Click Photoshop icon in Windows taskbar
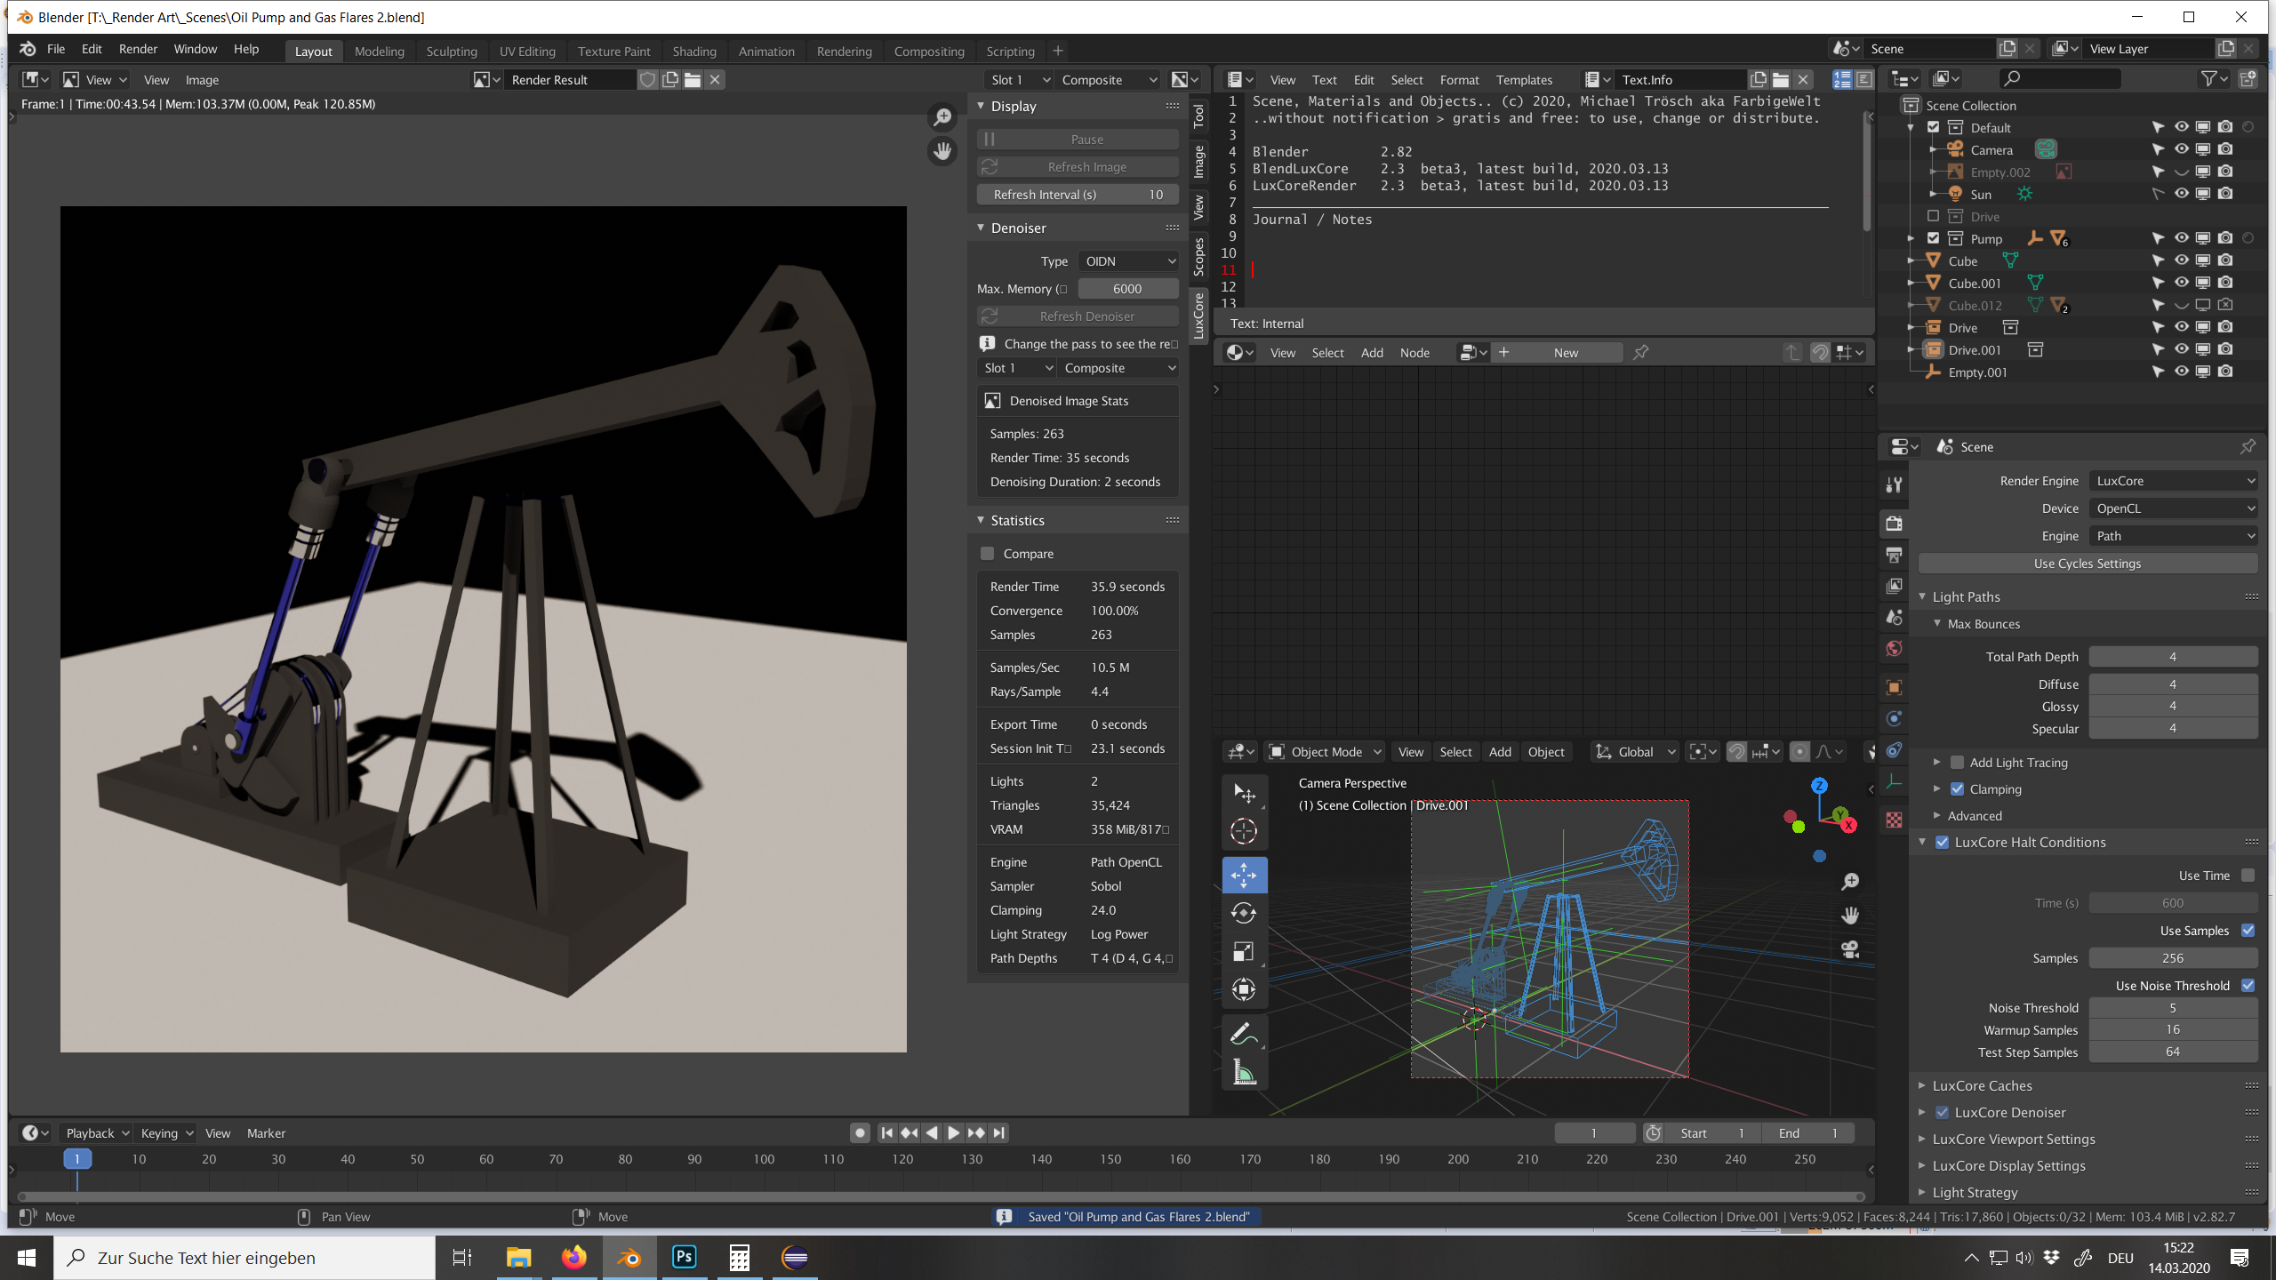 (684, 1257)
